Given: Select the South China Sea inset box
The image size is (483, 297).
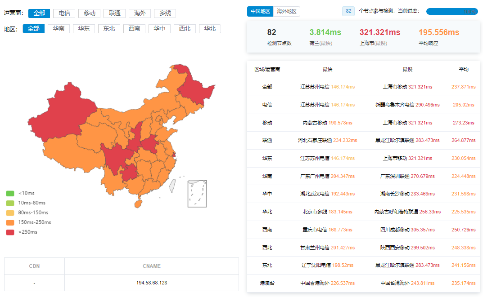Looking at the screenshot, I should click(x=197, y=194).
